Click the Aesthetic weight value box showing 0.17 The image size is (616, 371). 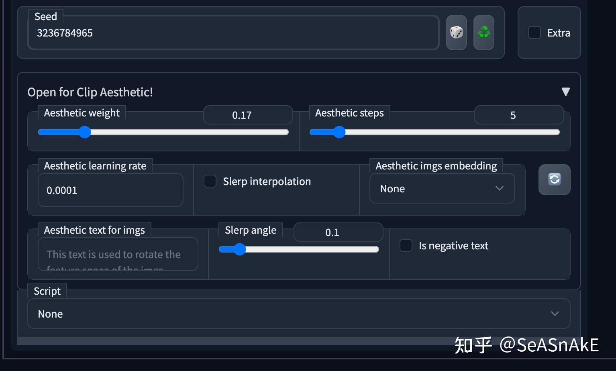click(x=248, y=115)
